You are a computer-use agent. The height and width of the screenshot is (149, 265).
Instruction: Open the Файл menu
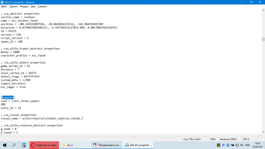[4, 6]
